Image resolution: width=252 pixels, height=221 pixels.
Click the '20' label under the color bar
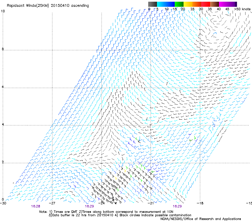[183, 9]
